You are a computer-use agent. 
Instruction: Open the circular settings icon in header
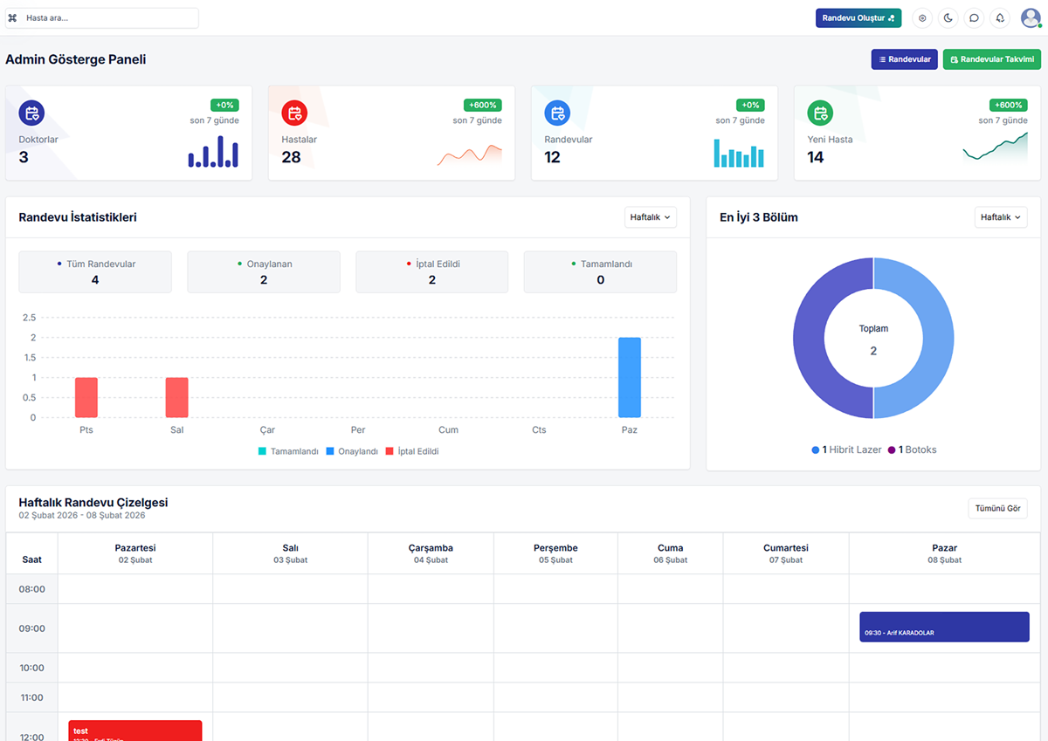[x=922, y=17]
